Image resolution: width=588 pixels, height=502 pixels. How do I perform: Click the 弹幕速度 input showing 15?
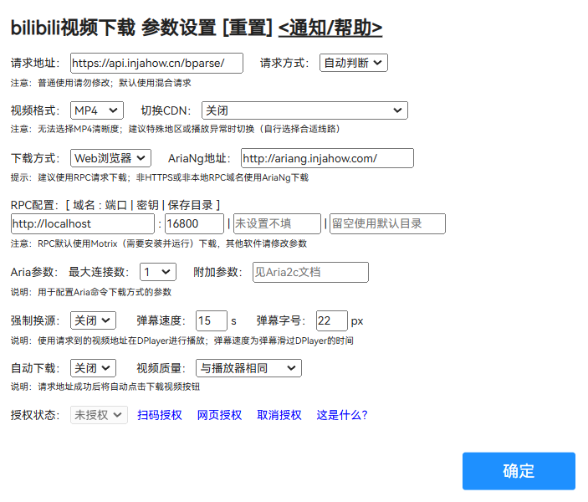tap(212, 320)
